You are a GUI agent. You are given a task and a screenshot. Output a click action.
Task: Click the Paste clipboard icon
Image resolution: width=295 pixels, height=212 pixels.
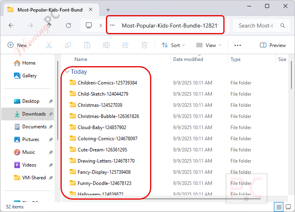pos(87,45)
